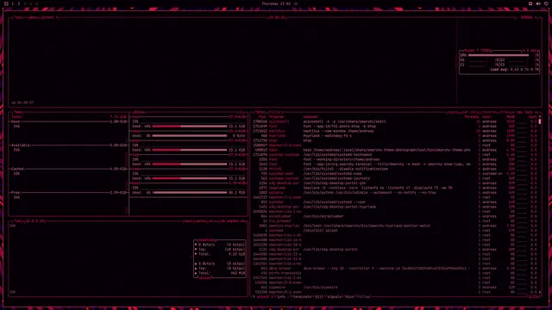This screenshot has width=552, height=310.
Task: Click the tray icon left of the speaker
Action: click(530, 3)
